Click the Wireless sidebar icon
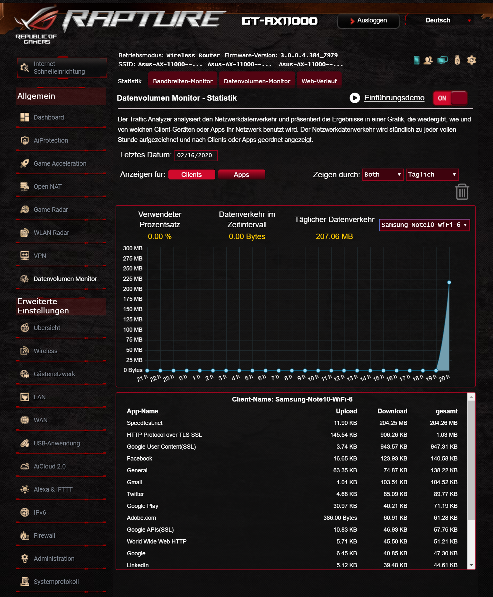Viewport: 493px width, 597px height. [x=25, y=351]
